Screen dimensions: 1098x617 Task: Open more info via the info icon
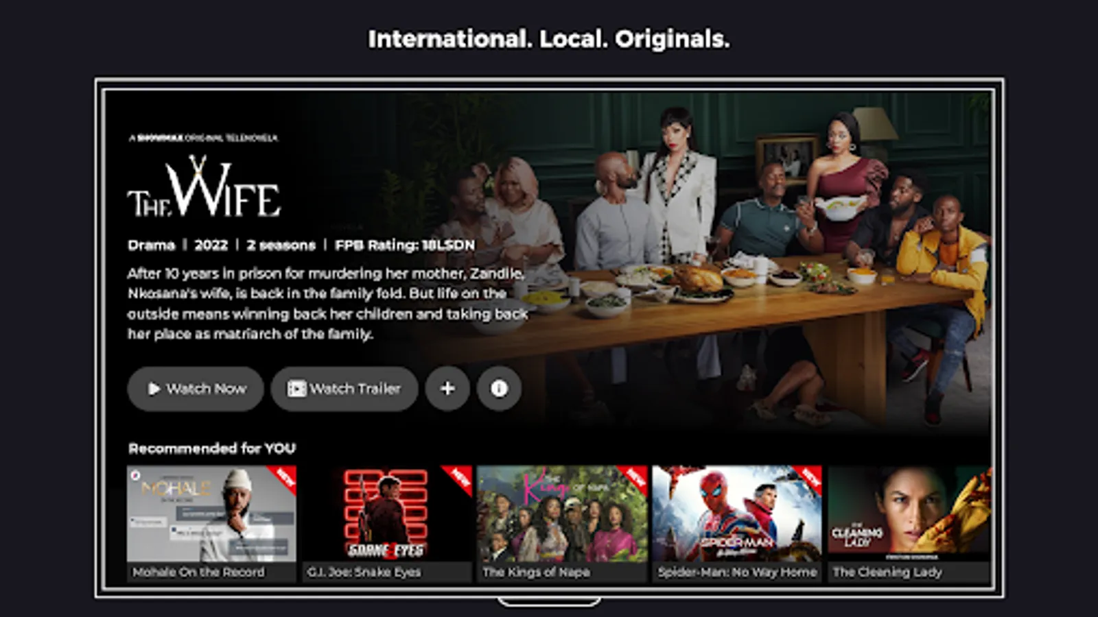tap(499, 389)
